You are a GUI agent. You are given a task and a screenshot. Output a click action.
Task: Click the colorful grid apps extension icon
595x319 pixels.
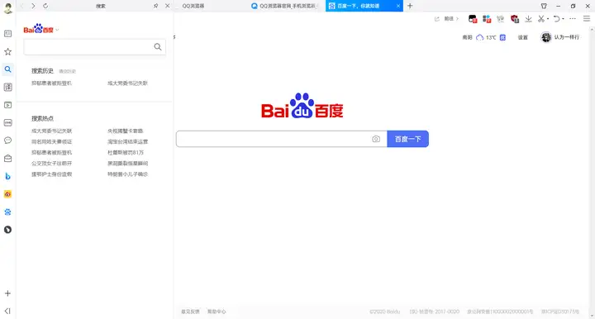[487, 18]
